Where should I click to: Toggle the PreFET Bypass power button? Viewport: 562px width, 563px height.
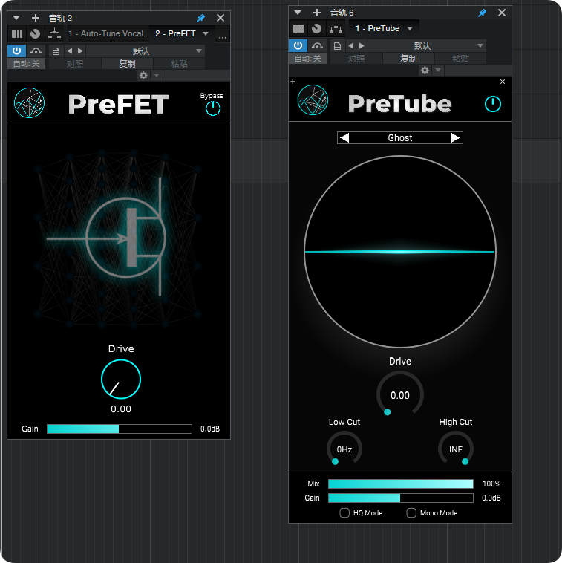213,108
